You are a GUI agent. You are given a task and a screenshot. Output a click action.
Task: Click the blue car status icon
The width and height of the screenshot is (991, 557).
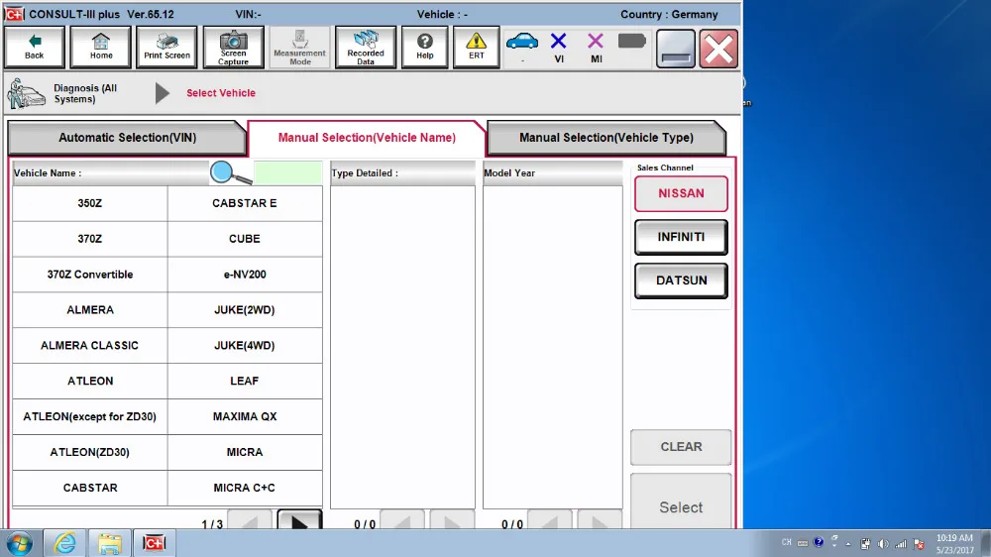tap(522, 43)
